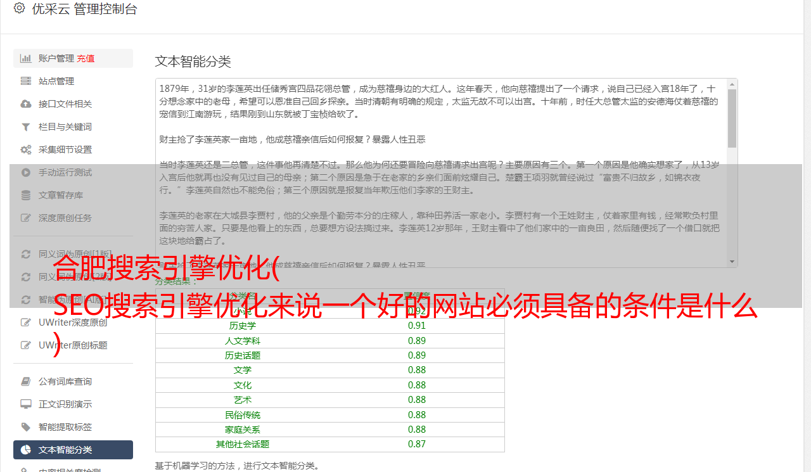811x472 pixels.
Task: Click the 民俗传统 category cell
Action: (x=243, y=415)
